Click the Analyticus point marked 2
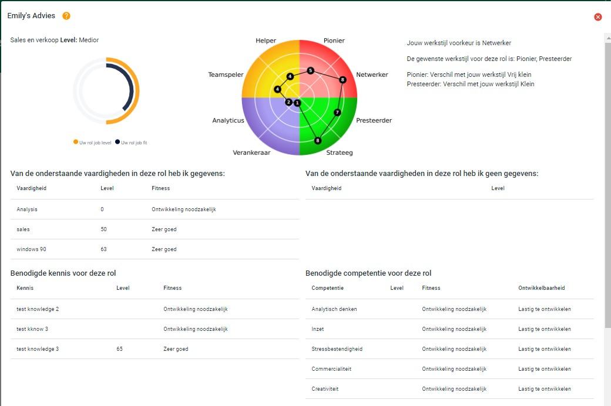Image resolution: width=611 pixels, height=406 pixels. coord(288,102)
